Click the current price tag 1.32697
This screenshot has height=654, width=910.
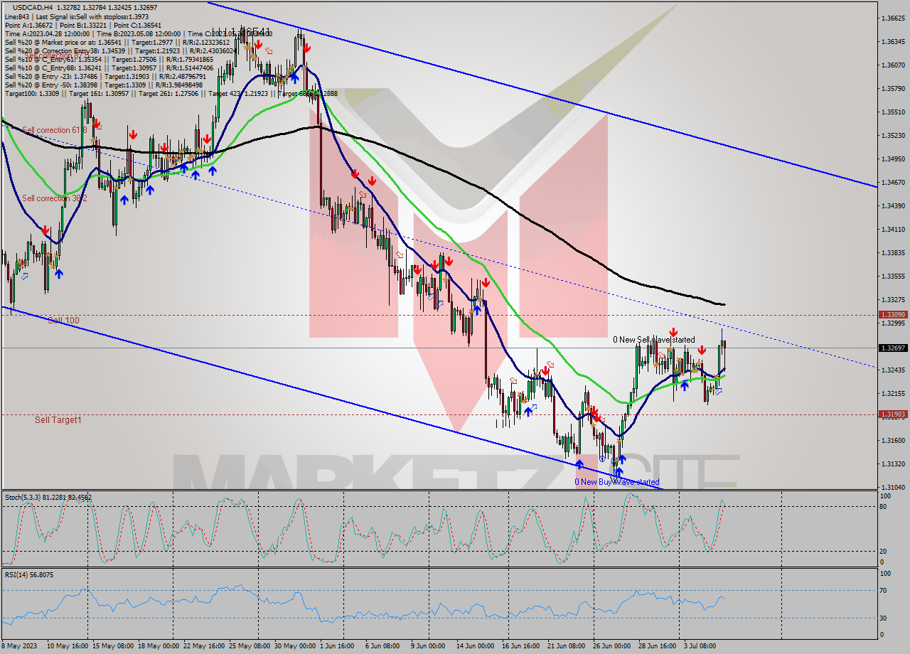click(x=892, y=348)
